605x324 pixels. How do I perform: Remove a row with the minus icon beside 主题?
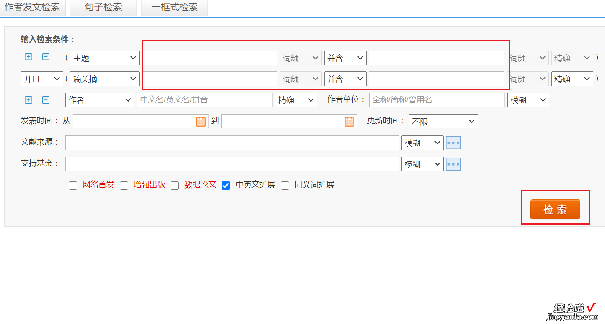[x=46, y=56]
